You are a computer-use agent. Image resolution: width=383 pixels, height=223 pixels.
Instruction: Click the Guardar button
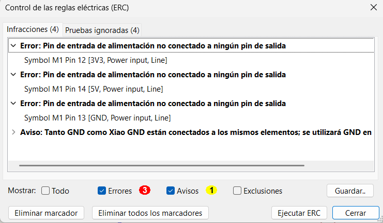coord(350,191)
